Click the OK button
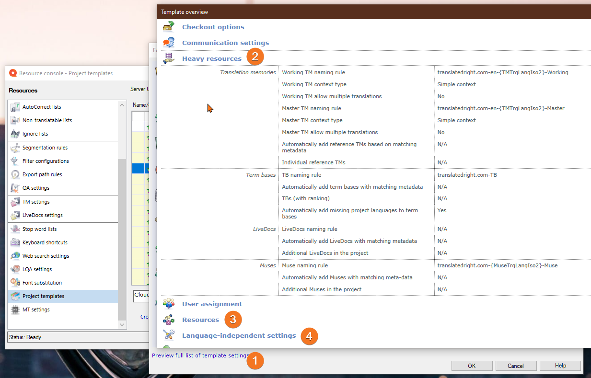Image resolution: width=591 pixels, height=378 pixels. pos(472,366)
